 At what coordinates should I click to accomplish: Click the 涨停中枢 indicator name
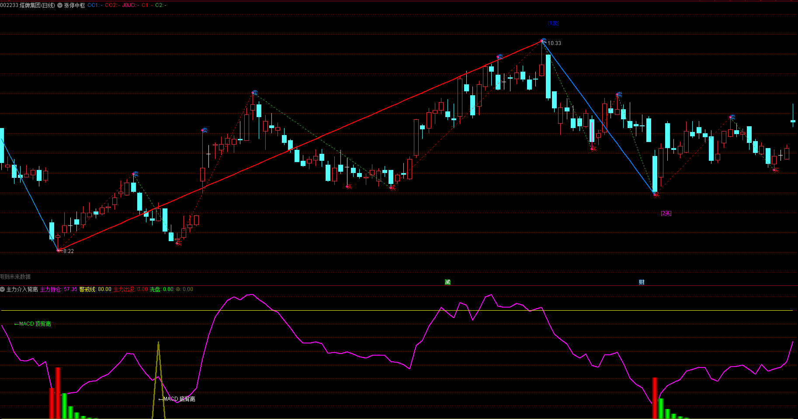tap(75, 6)
